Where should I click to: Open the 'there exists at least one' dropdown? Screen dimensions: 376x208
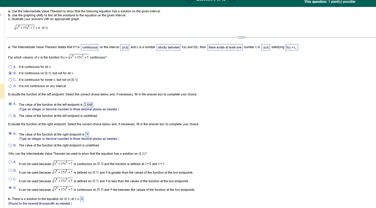click(x=225, y=47)
